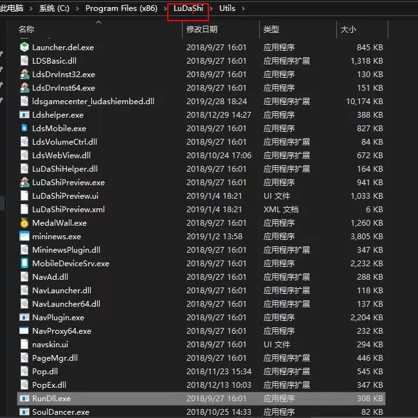Viewport: 418px width, 418px height.
Task: Click the date 2018/12/13 10:03
Action: click(219, 385)
